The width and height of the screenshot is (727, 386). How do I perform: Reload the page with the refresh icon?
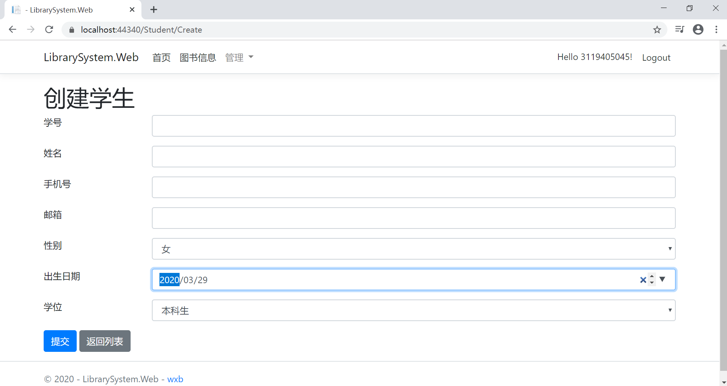click(x=49, y=30)
